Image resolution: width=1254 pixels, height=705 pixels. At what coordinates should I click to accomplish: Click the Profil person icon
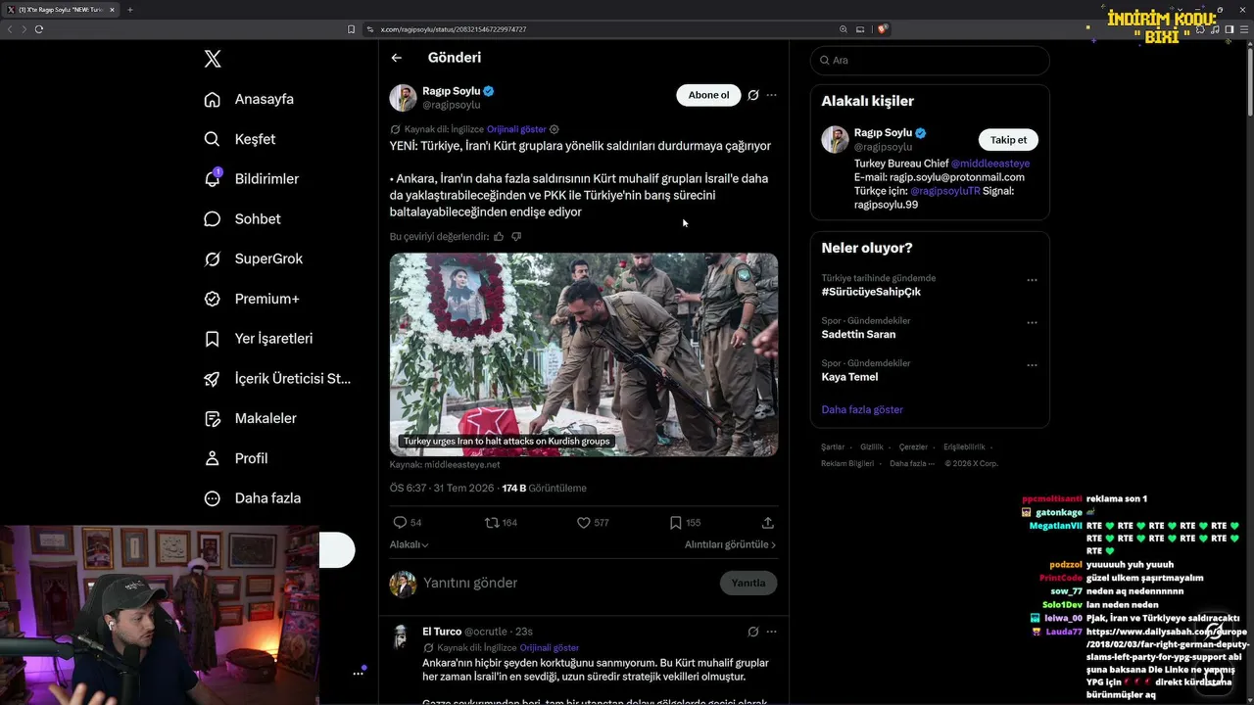pyautogui.click(x=212, y=458)
